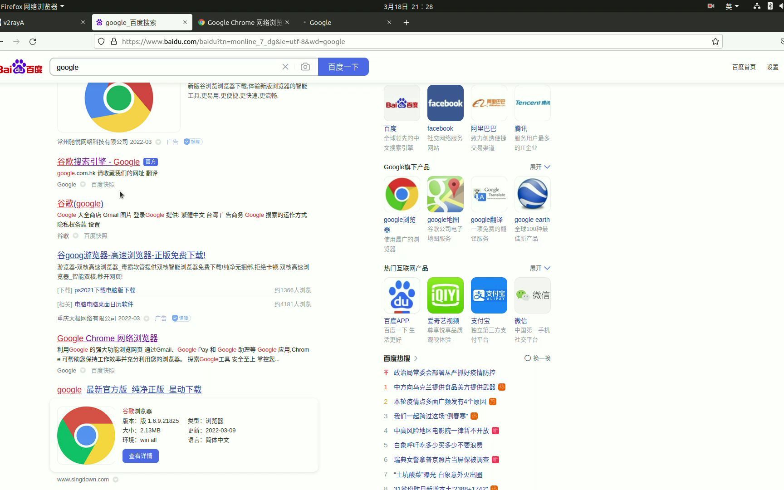Open the google翻译 translate icon
This screenshot has height=490, width=784.
point(489,194)
